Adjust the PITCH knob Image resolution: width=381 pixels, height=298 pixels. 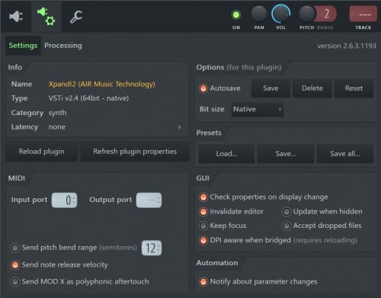(307, 14)
